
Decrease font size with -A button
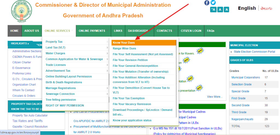tap(226, 10)
